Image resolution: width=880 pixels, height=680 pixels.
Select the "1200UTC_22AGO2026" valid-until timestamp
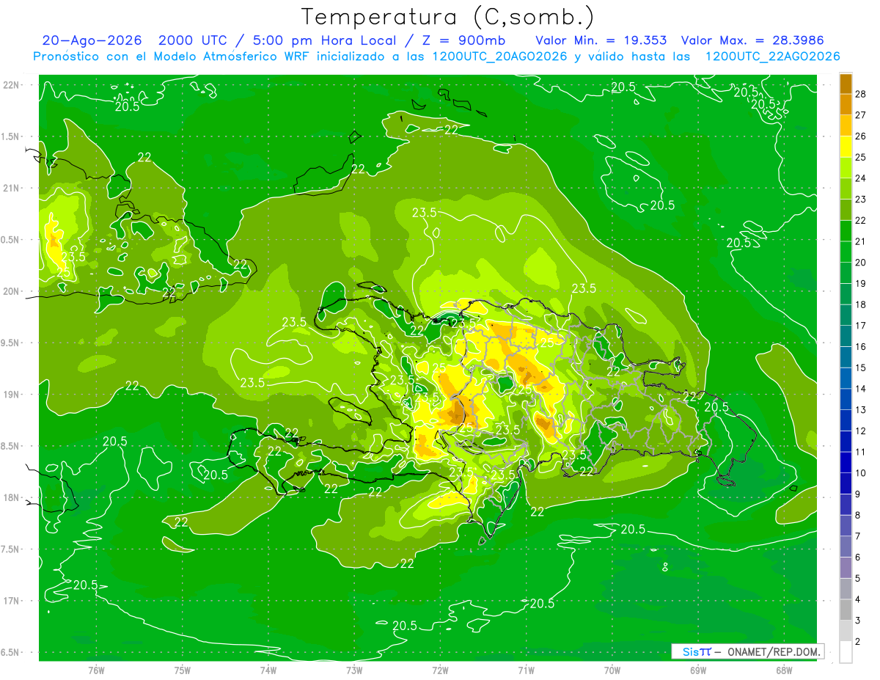pos(772,56)
